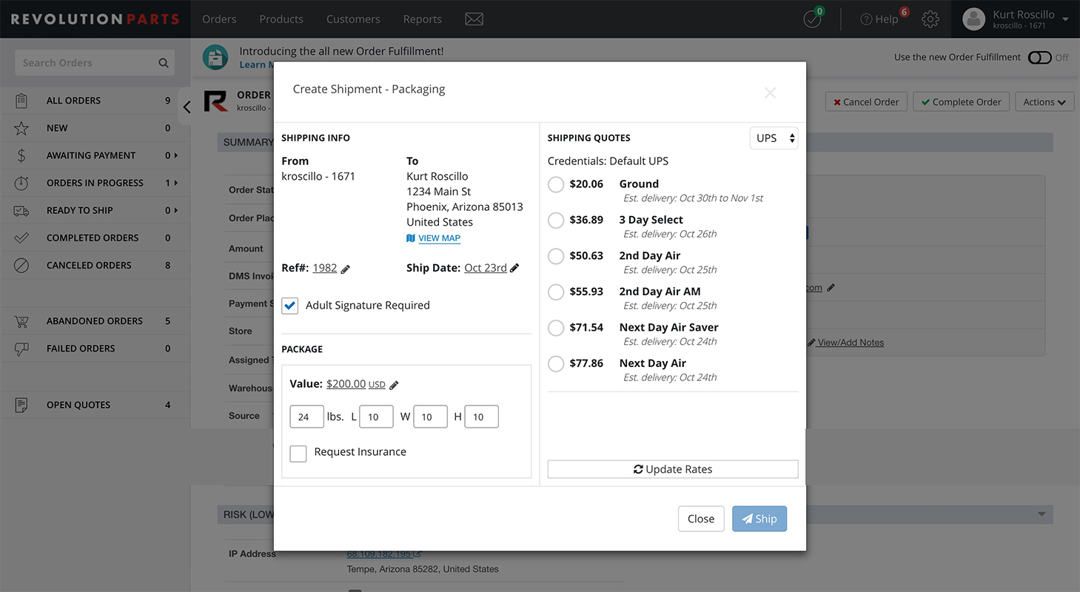Enable the Request Insurance checkbox
This screenshot has height=592, width=1080.
click(x=298, y=453)
